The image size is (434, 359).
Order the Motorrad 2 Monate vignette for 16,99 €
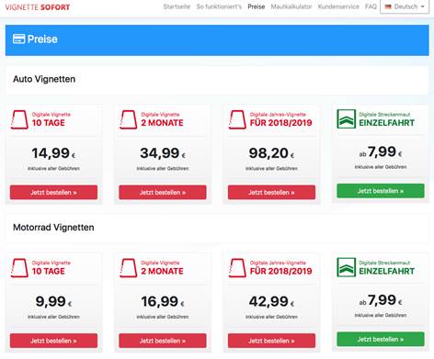163,341
